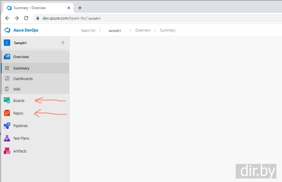This screenshot has height=182, width=282.
Task: Go to sample1 breadcrumb
Action: [115, 31]
